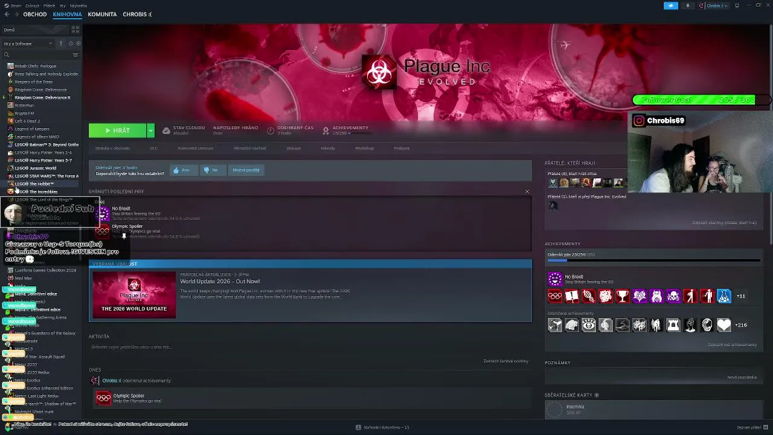Click the played time clock icon
Image resolution: width=773 pixels, height=435 pixels.
point(271,130)
